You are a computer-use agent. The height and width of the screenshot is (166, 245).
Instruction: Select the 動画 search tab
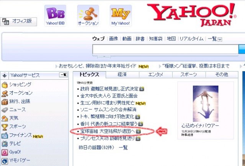coord(127,39)
